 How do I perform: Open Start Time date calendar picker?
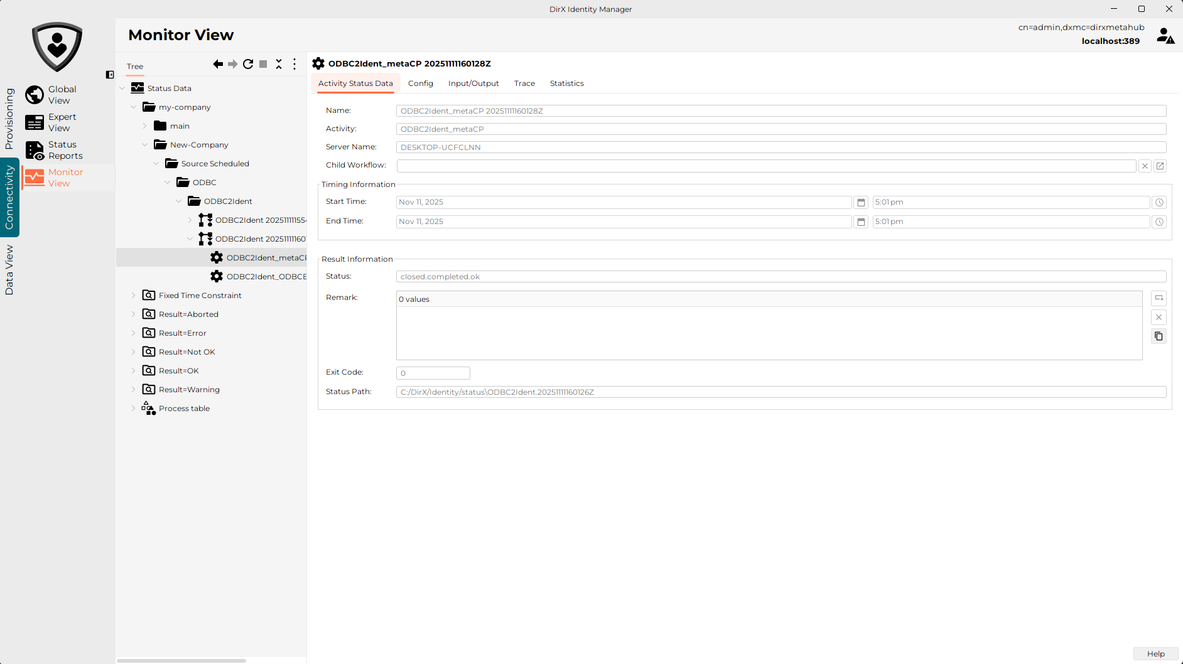point(862,203)
